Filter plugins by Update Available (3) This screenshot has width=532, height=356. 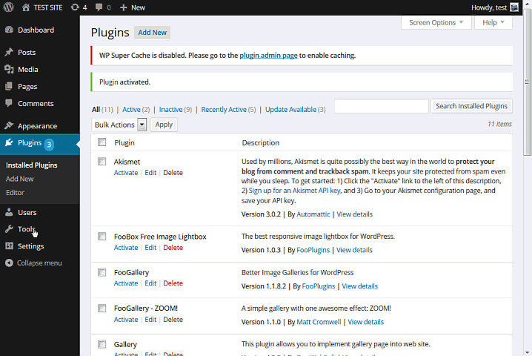pyautogui.click(x=295, y=109)
